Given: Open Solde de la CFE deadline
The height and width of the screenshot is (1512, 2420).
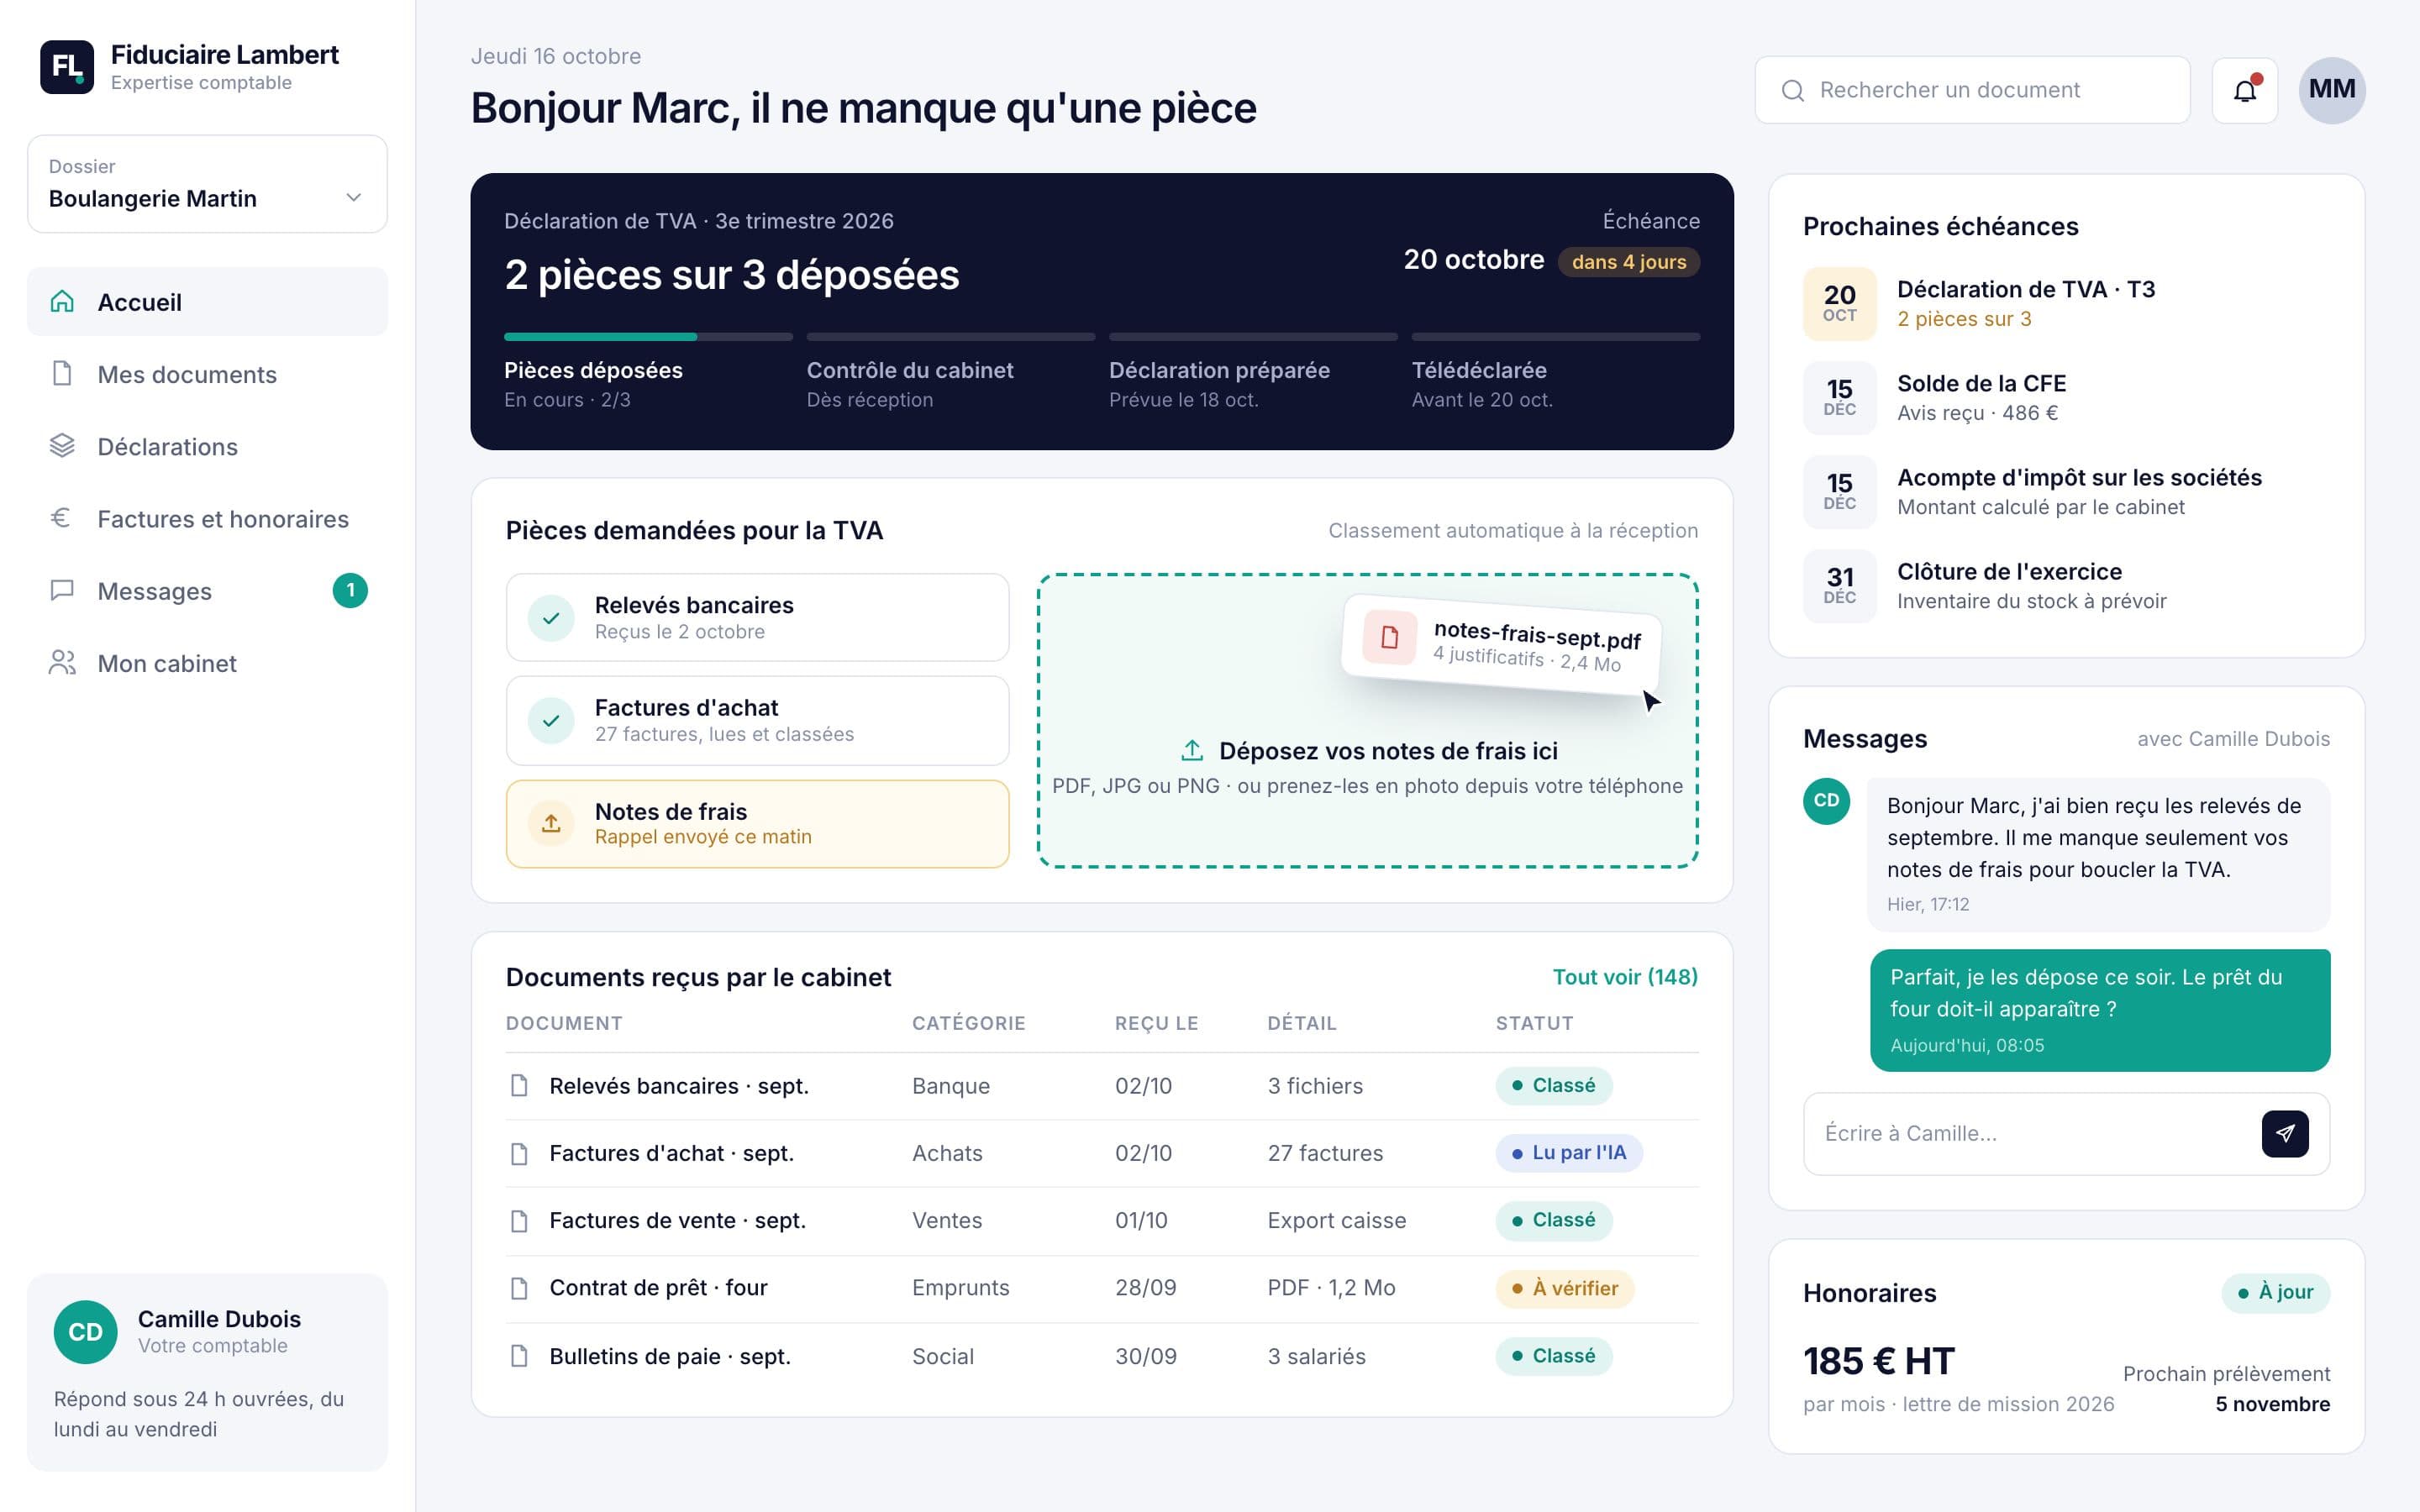Looking at the screenshot, I should coord(2066,398).
